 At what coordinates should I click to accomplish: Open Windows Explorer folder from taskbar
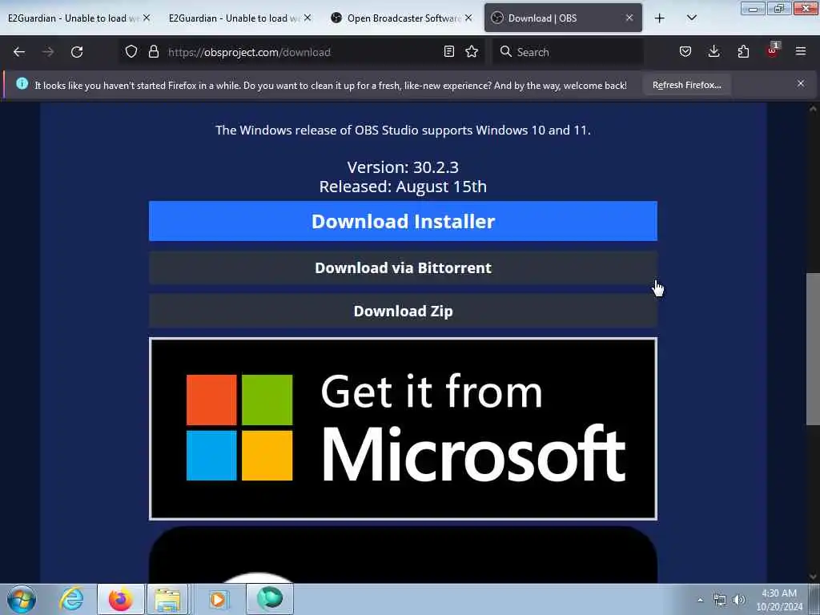pos(167,599)
